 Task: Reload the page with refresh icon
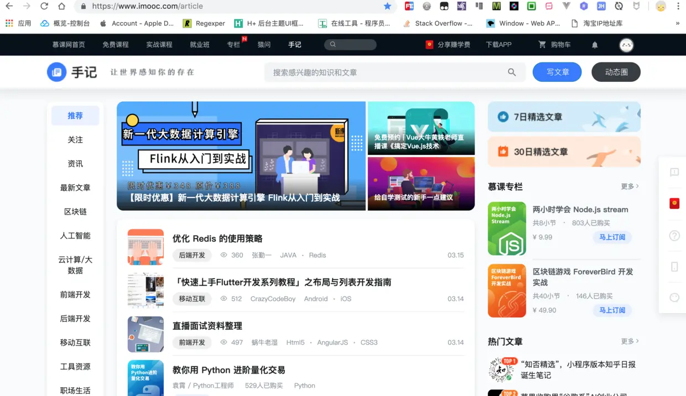pyautogui.click(x=44, y=6)
